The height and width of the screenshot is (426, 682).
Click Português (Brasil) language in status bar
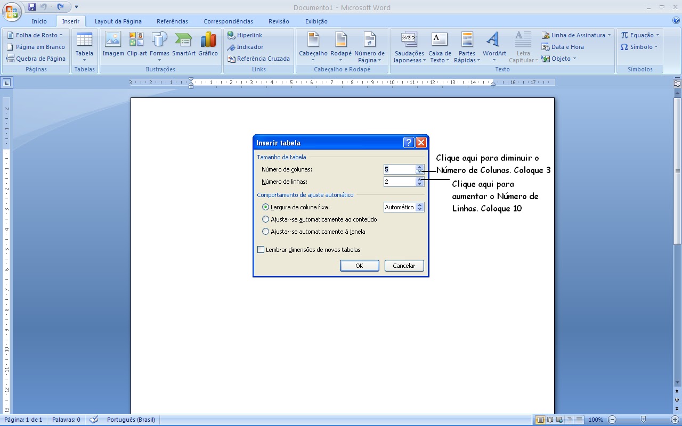pyautogui.click(x=131, y=420)
